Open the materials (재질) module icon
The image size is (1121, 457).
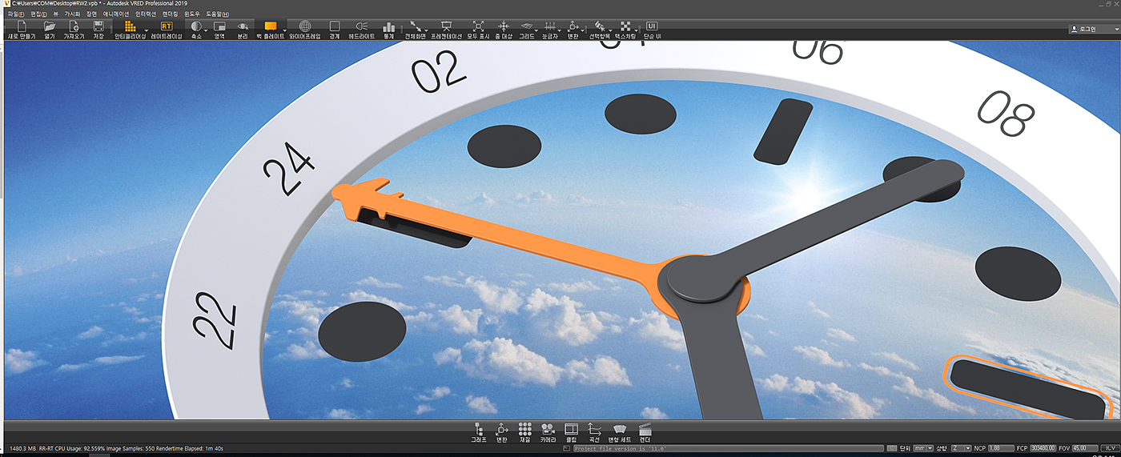click(x=525, y=430)
